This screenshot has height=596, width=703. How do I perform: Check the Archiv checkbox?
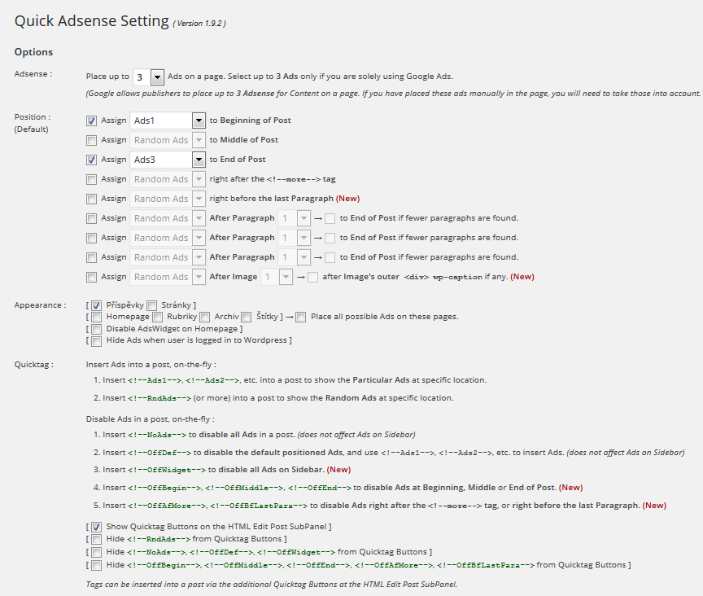click(206, 317)
